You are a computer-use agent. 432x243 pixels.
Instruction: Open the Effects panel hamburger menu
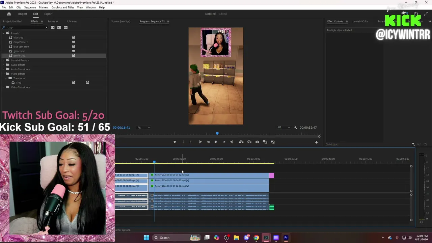tap(42, 22)
